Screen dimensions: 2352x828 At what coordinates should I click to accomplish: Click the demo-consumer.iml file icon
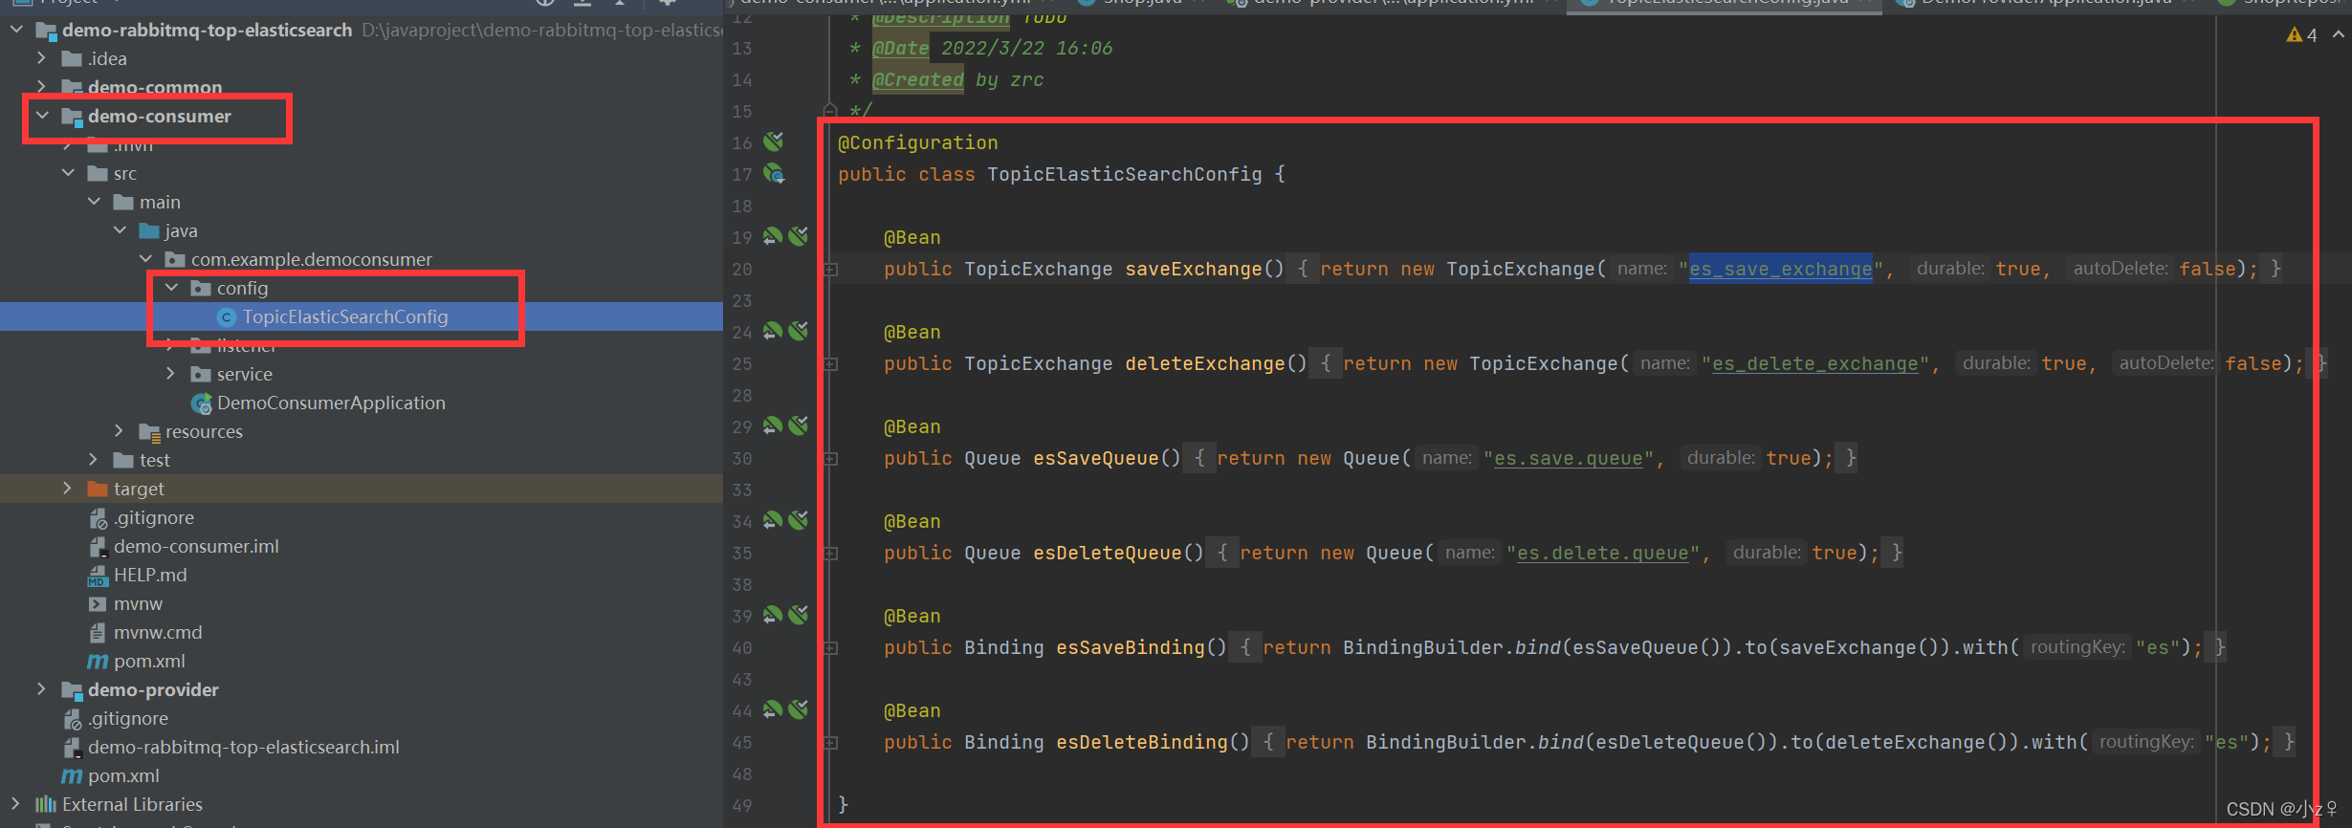98,547
